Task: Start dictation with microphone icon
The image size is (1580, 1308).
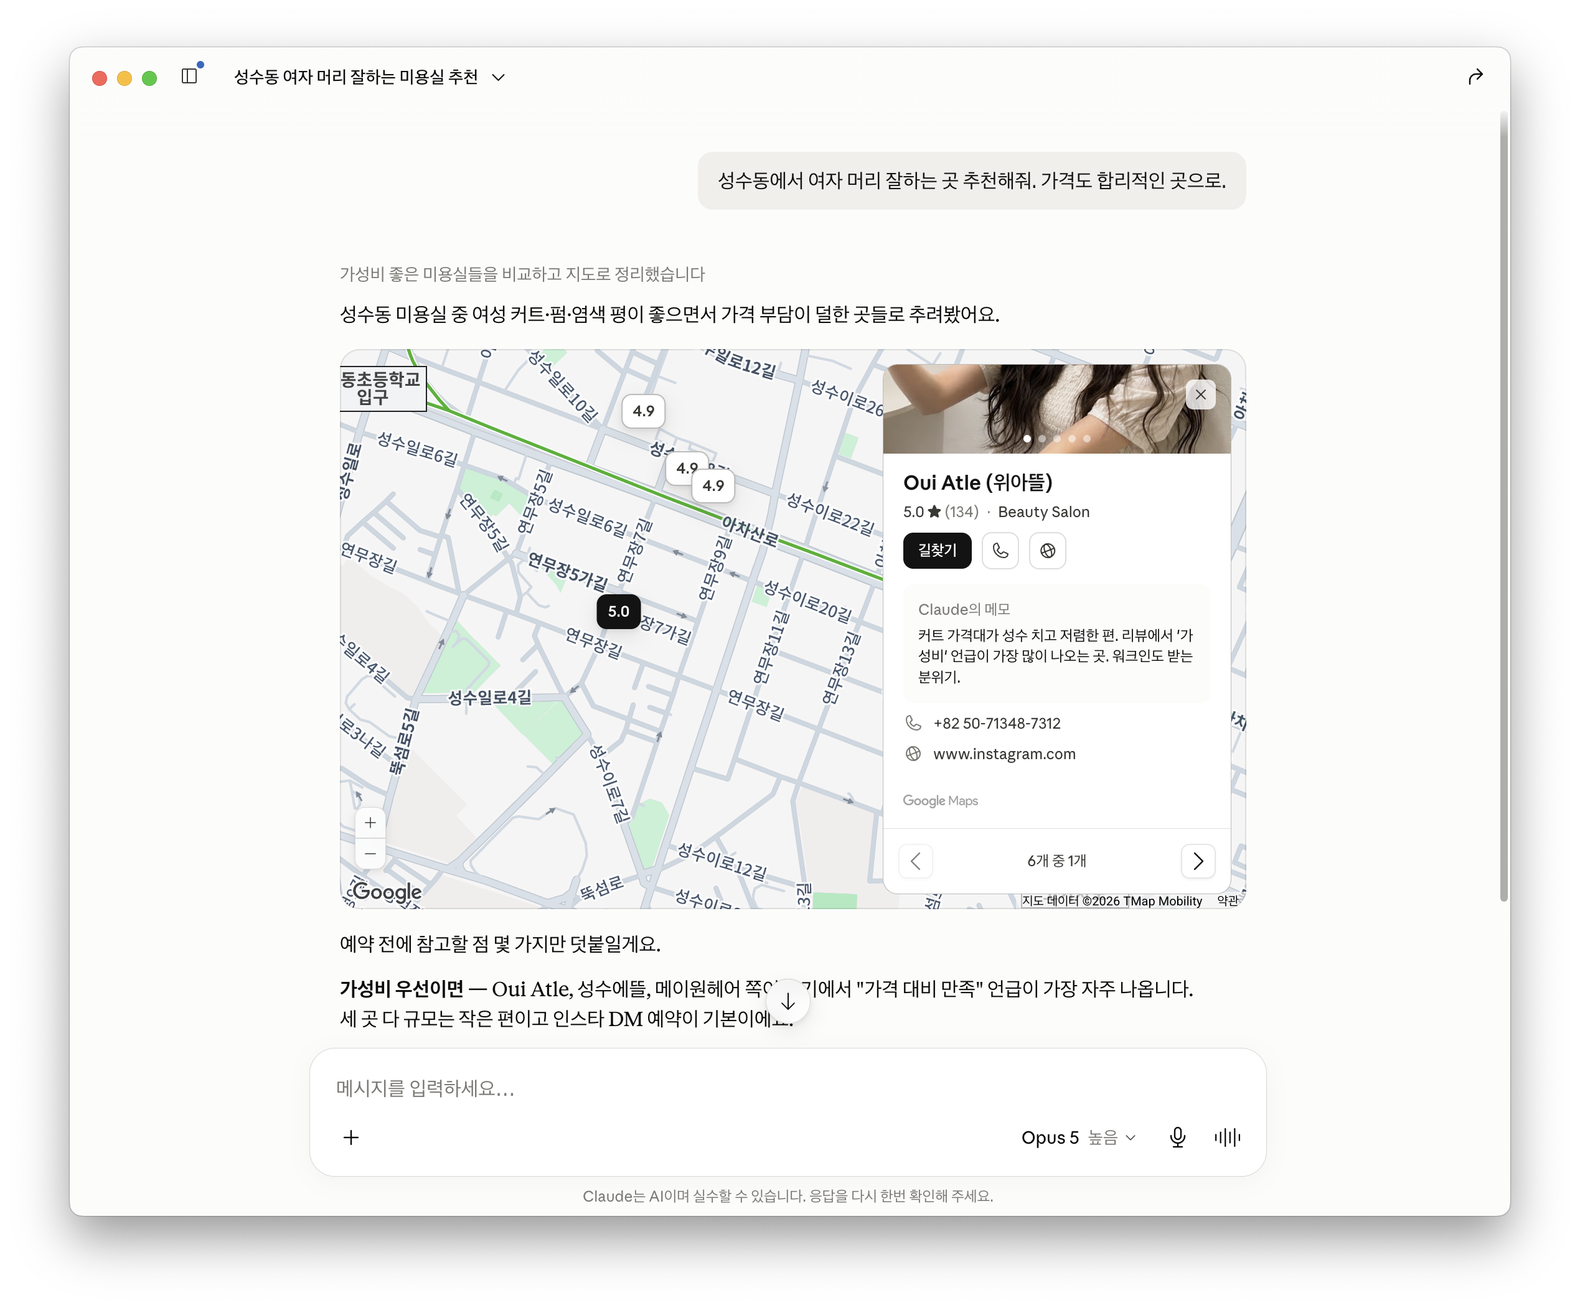Action: click(x=1177, y=1137)
